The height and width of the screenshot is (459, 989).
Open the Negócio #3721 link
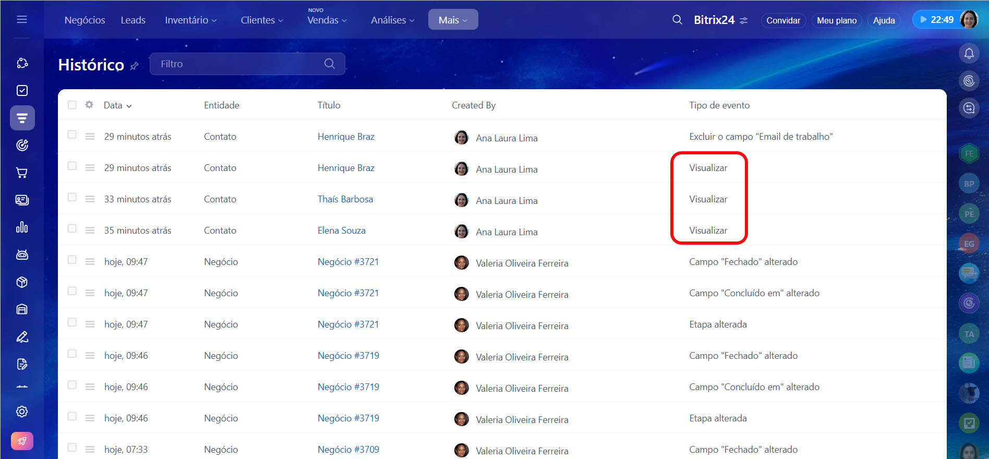(x=348, y=262)
